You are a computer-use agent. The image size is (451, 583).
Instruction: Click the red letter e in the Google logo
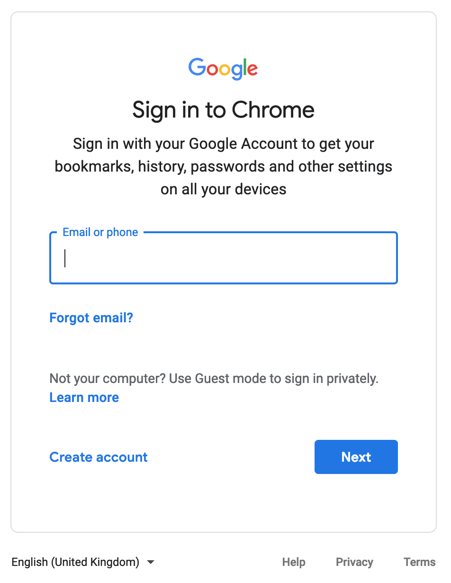click(252, 70)
